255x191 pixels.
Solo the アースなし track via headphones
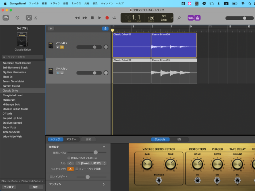click(x=62, y=73)
